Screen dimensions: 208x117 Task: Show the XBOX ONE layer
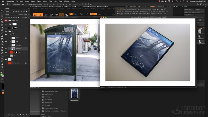point(6,45)
